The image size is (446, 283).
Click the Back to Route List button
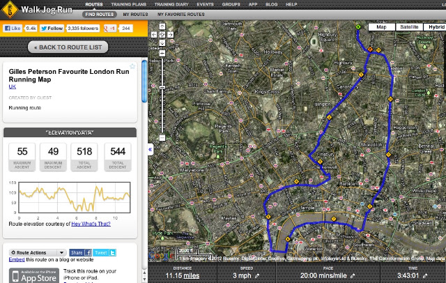[68, 47]
